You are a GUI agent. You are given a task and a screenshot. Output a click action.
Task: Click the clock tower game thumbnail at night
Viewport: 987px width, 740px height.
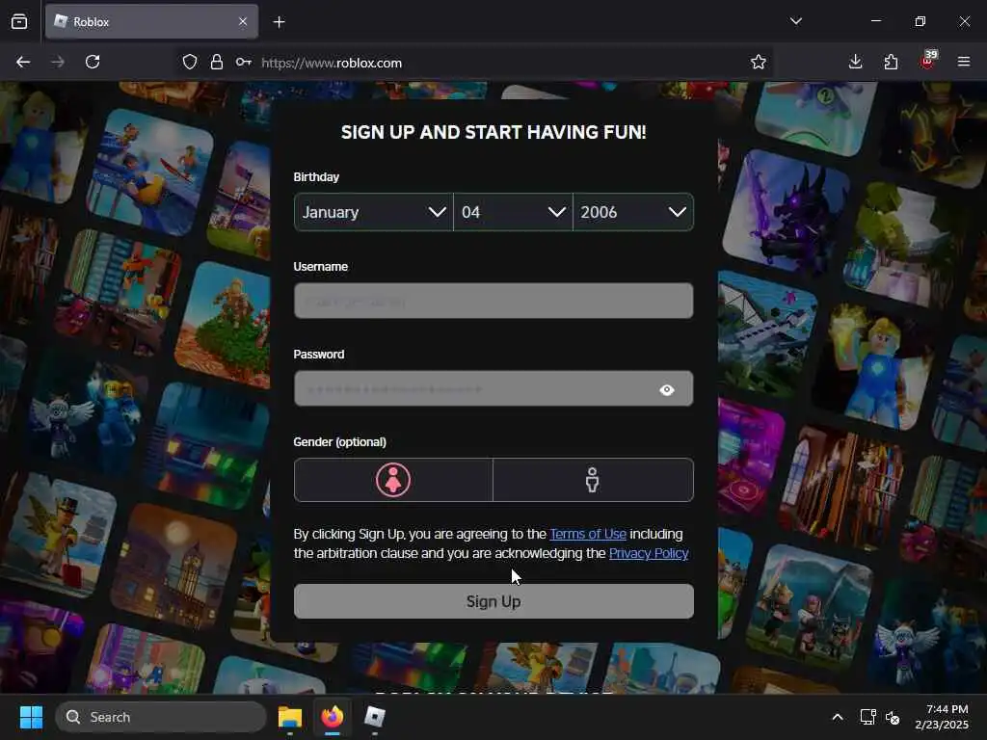pyautogui.click(x=173, y=567)
